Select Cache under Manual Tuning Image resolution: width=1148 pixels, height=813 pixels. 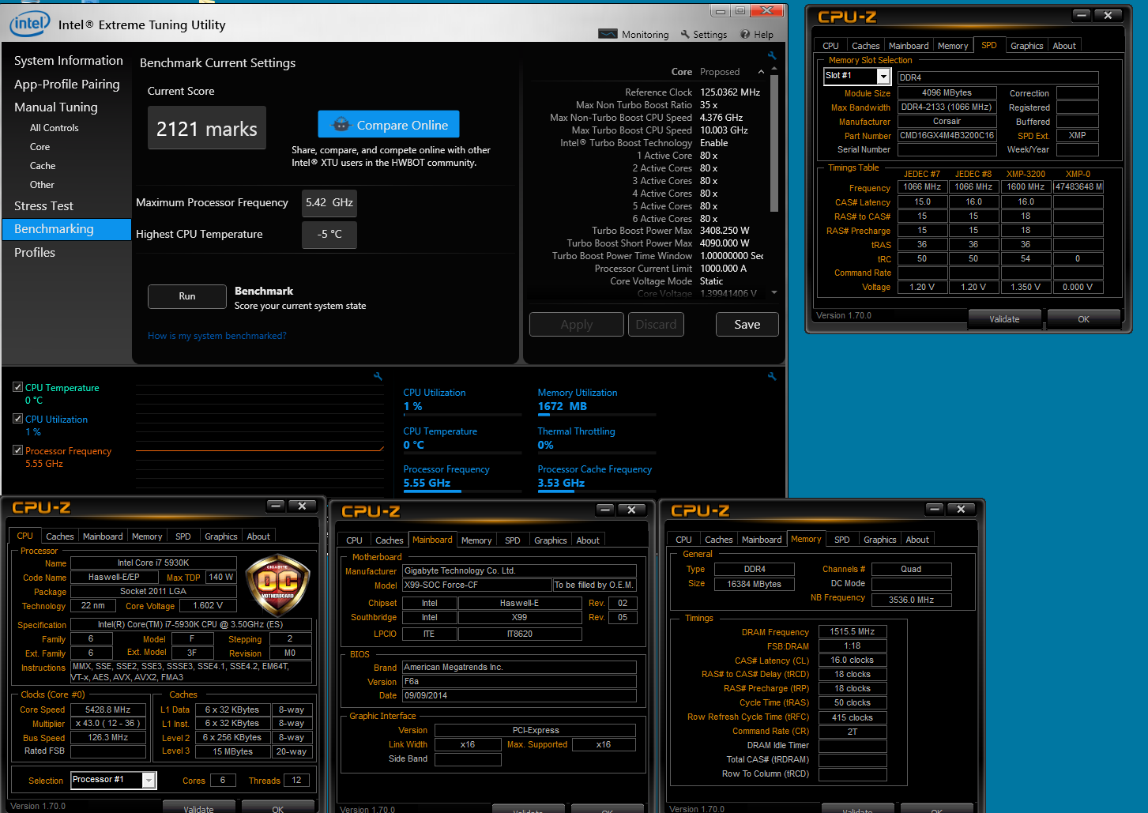[43, 166]
